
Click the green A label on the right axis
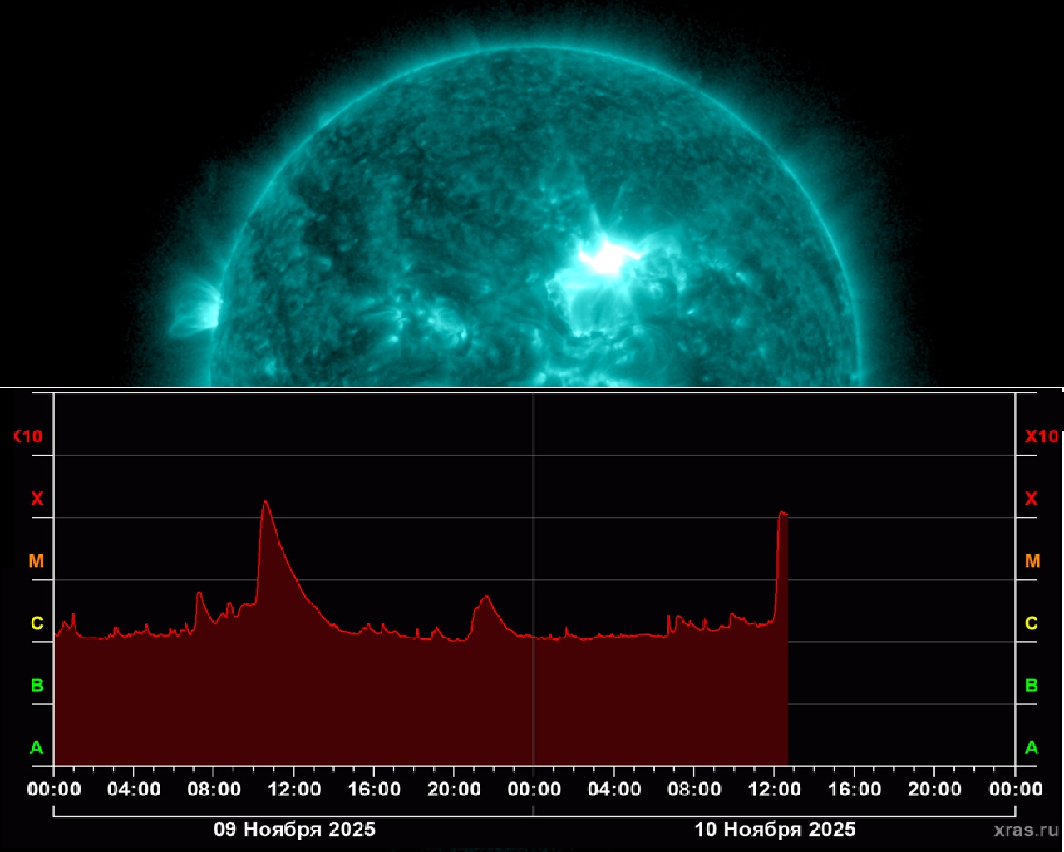click(1032, 748)
